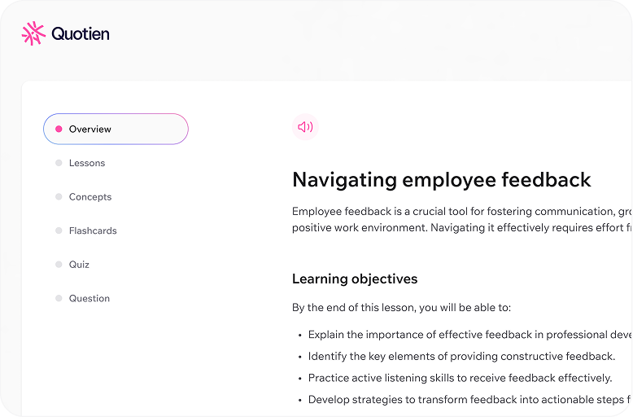Go to the Concepts section
The width and height of the screenshot is (633, 417).
click(90, 197)
